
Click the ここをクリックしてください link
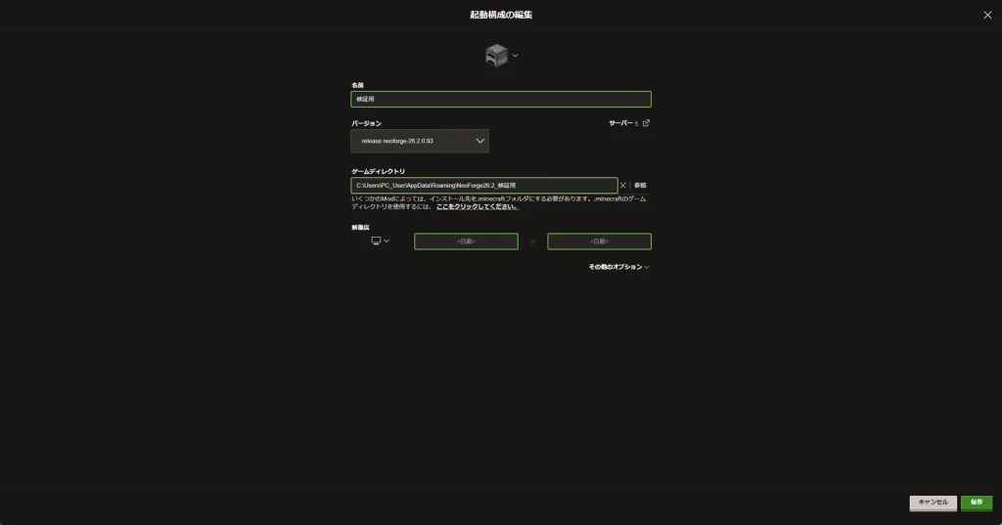(478, 207)
